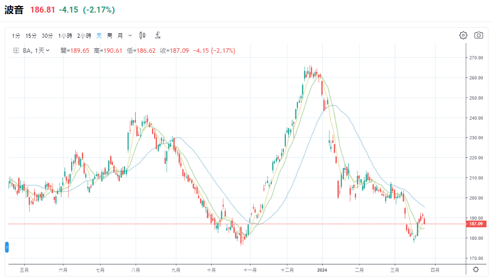Click the 十一月 time axis label
Image resolution: width=491 pixels, height=279 pixels.
[250, 270]
